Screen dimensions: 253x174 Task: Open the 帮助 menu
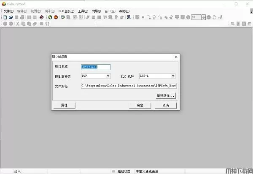124,11
